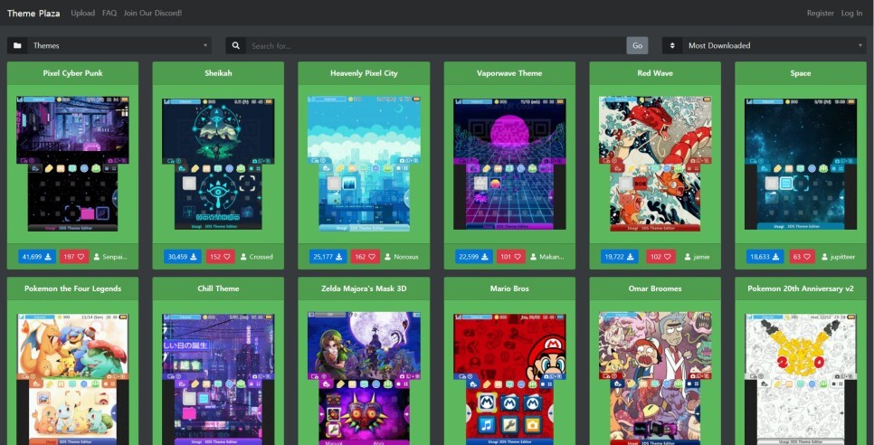Open Heavenly Pixel City theme title
The height and width of the screenshot is (445, 874).
tap(364, 73)
